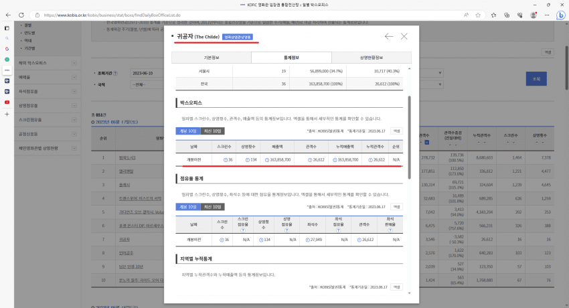Go back using the popup's left arrow

point(389,36)
